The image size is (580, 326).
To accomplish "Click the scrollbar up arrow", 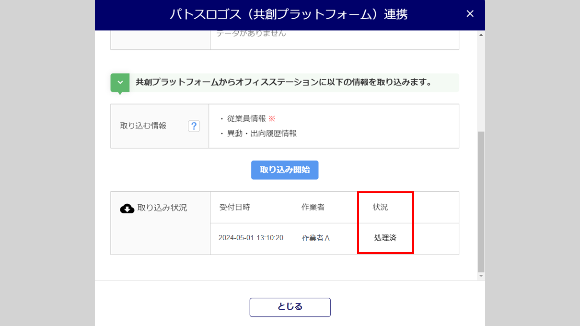I will click(x=481, y=35).
